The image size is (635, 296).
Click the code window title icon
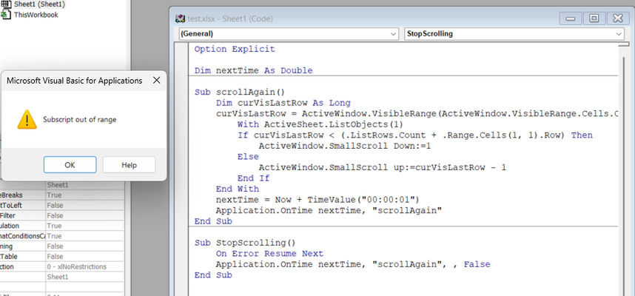click(x=180, y=18)
